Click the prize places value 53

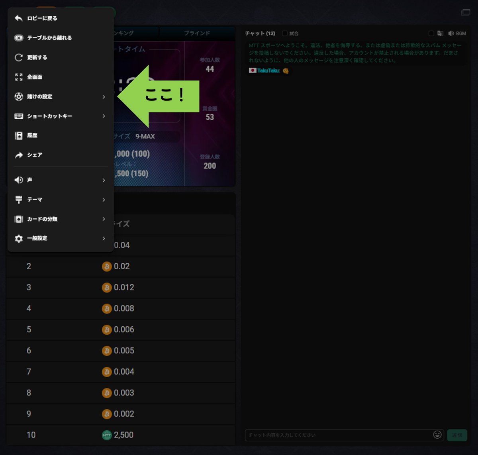(210, 117)
